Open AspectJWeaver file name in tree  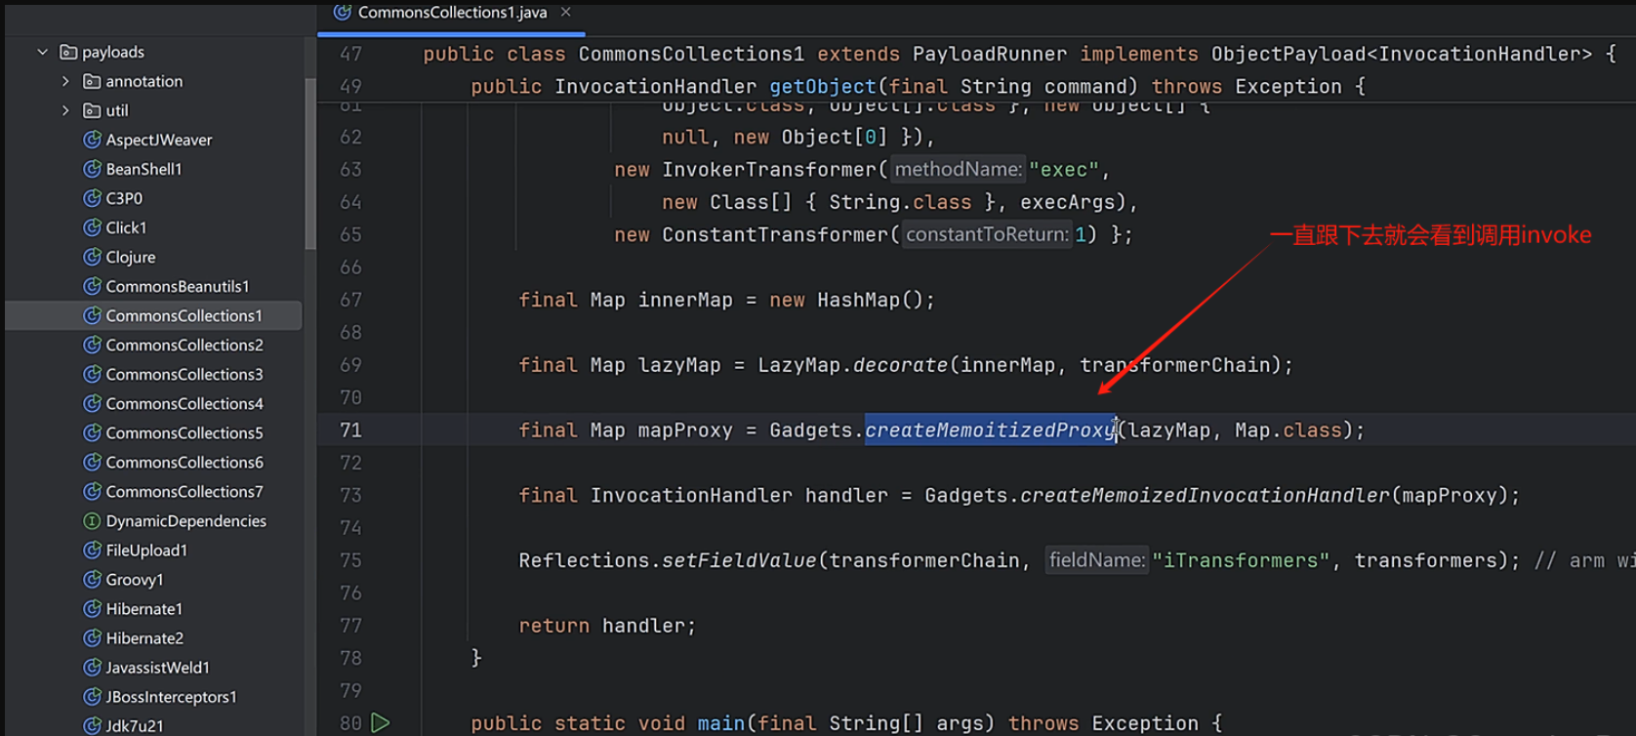click(159, 140)
